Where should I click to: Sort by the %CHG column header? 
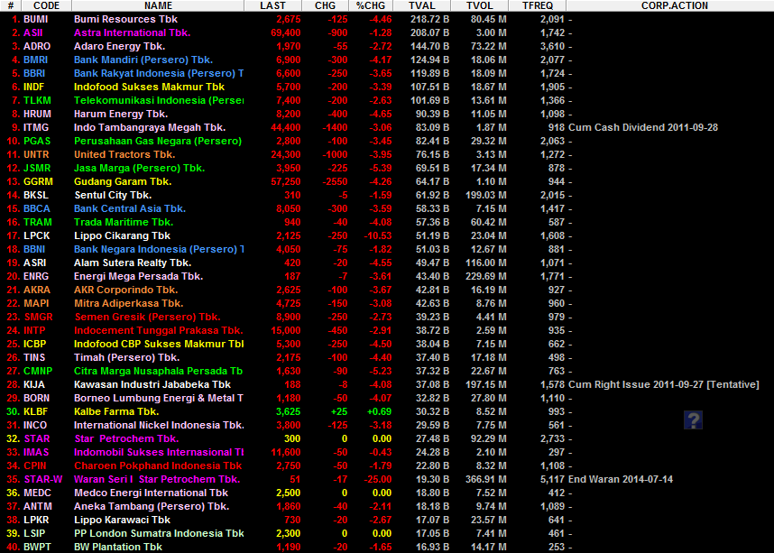pos(371,5)
